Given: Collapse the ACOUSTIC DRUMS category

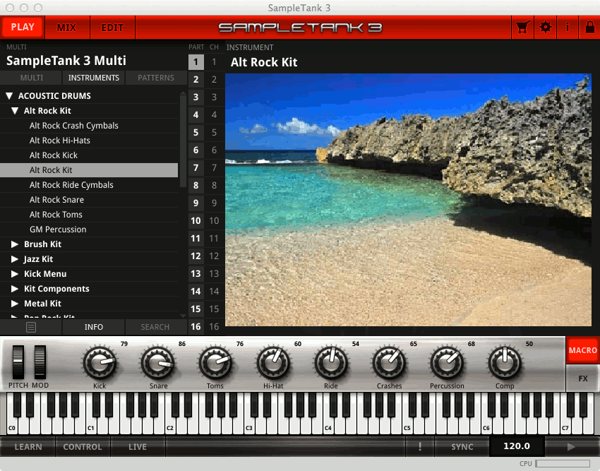Looking at the screenshot, I should (10, 96).
